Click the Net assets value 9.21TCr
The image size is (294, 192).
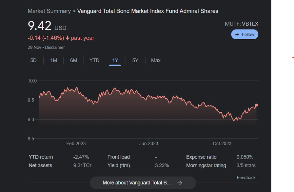(82, 165)
